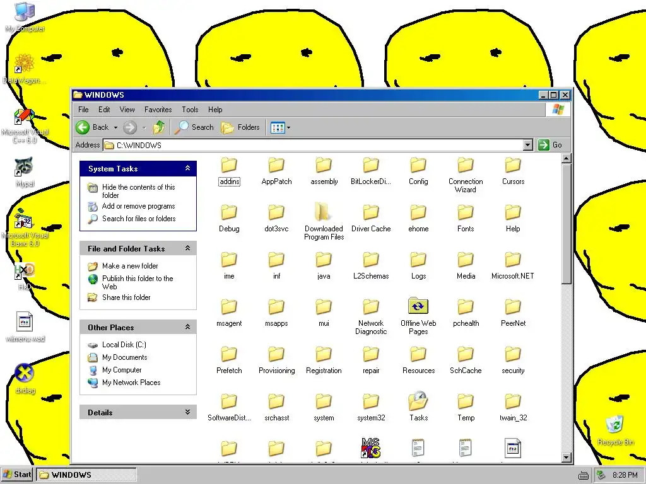The image size is (646, 484).
Task: Select the Connection Wizard folder
Action: pyautogui.click(x=466, y=175)
